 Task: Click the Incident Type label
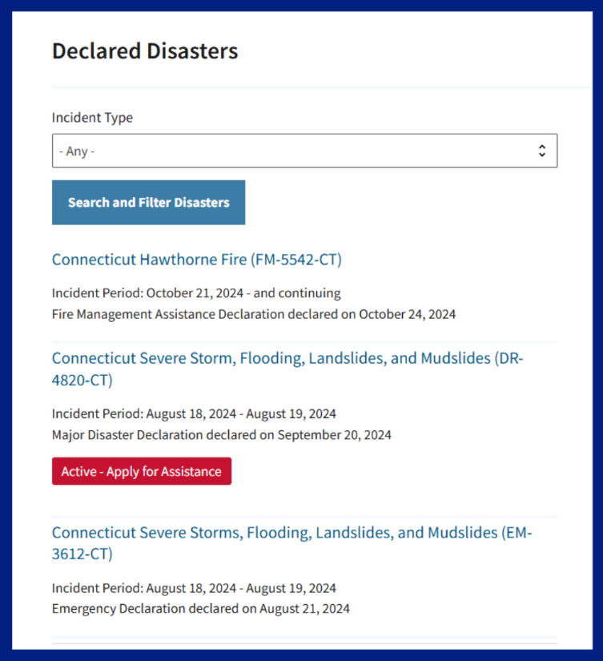point(92,118)
